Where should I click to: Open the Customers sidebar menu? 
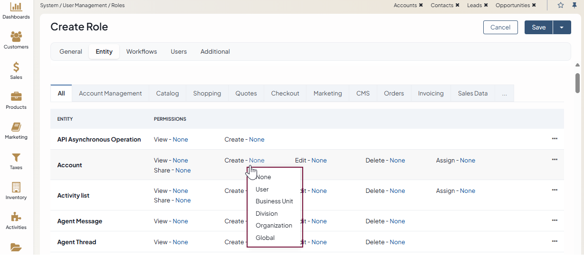click(16, 37)
